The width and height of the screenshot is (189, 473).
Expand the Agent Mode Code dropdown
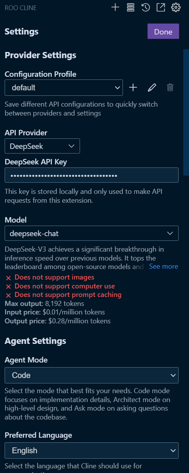(92, 375)
